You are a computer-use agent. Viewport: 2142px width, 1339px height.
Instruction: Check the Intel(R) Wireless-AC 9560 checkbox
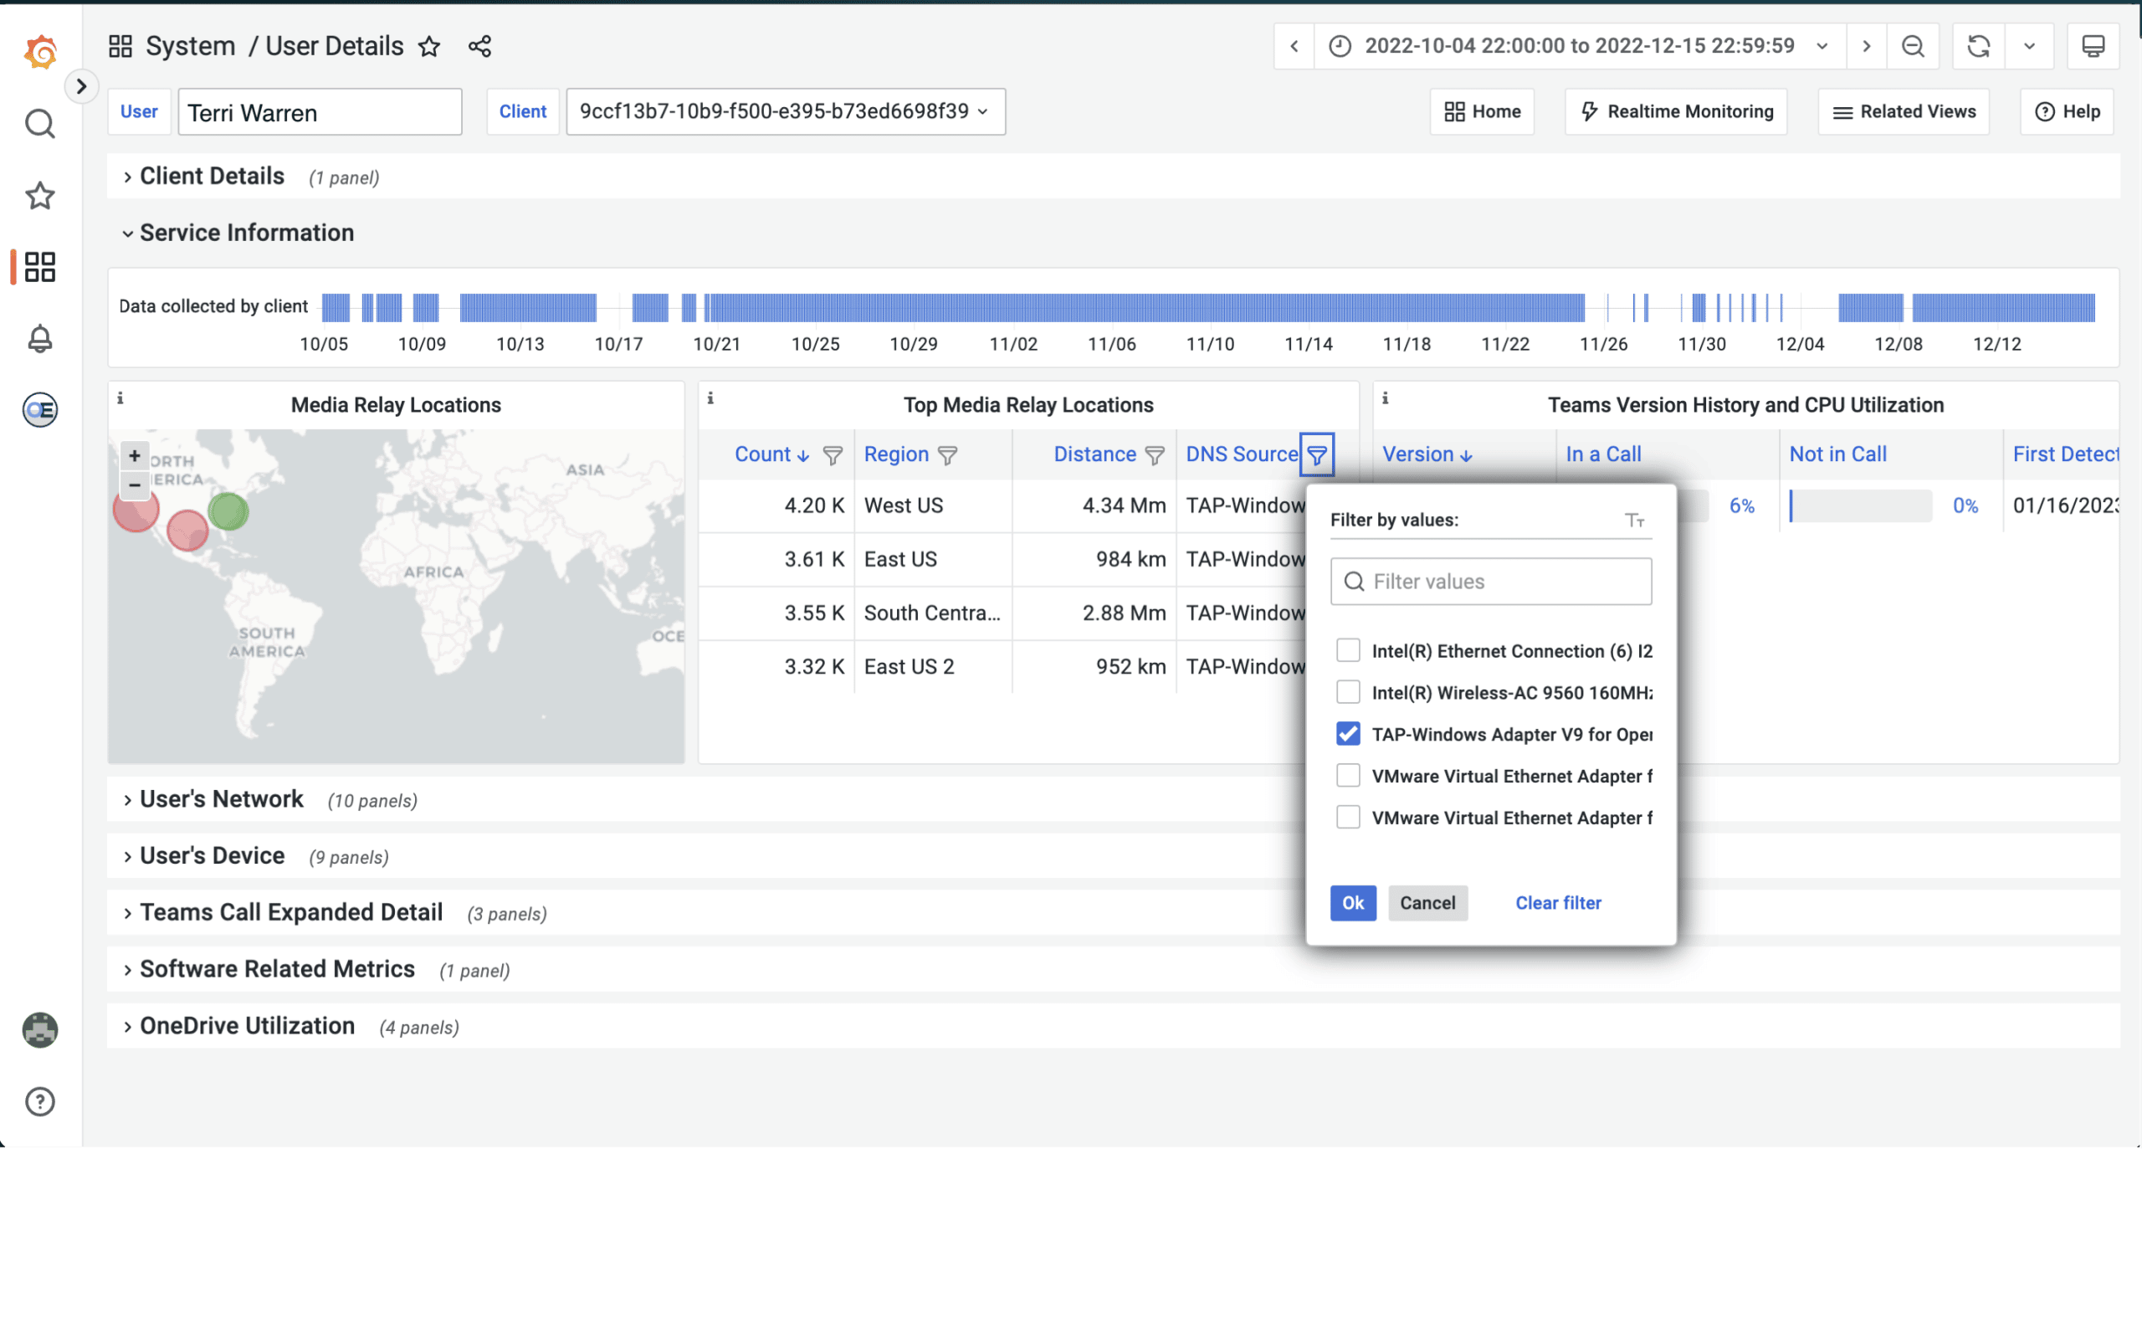click(x=1348, y=691)
